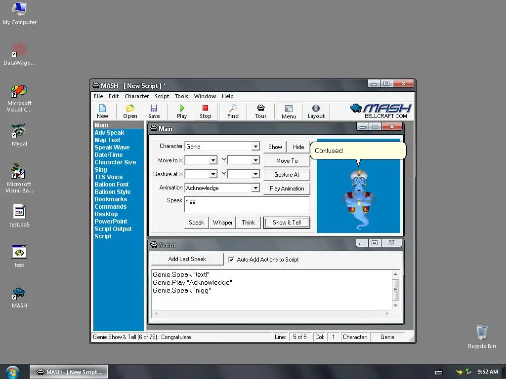Image resolution: width=506 pixels, height=379 pixels.
Task: Click the Show character button
Action: pos(275,147)
